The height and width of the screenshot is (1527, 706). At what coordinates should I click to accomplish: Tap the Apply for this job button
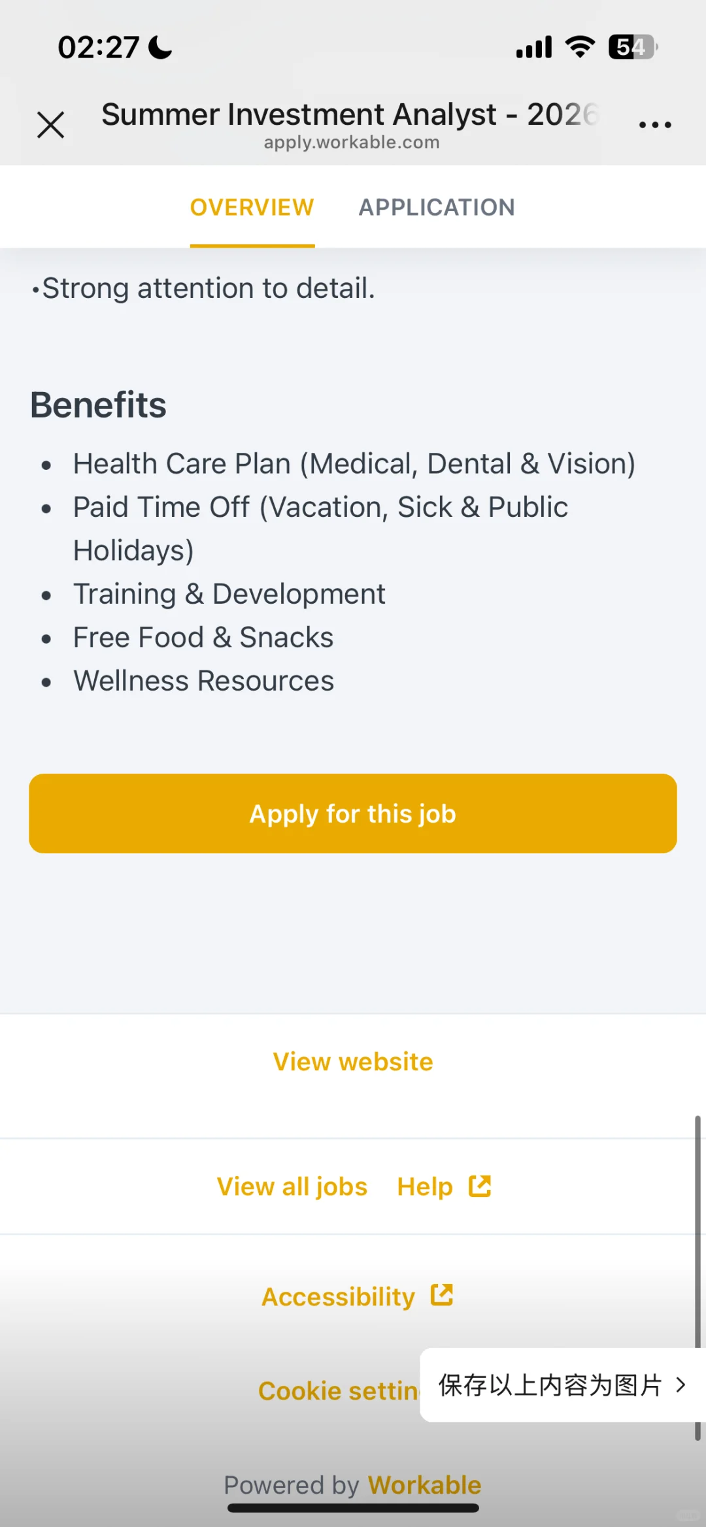pyautogui.click(x=353, y=813)
